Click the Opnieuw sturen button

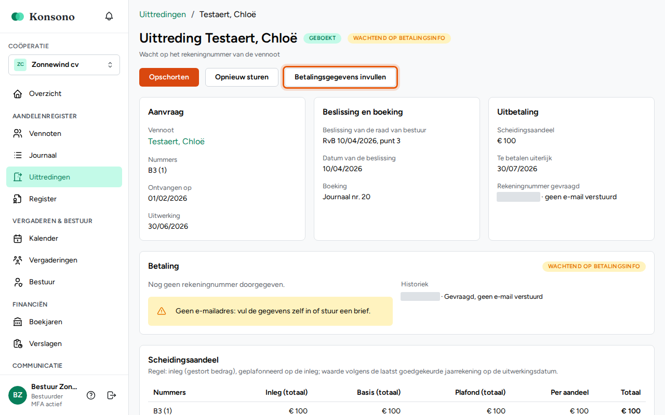(242, 77)
